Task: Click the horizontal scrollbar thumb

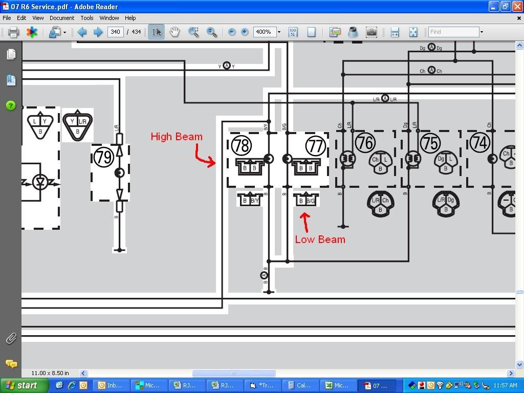Action: coord(233,374)
